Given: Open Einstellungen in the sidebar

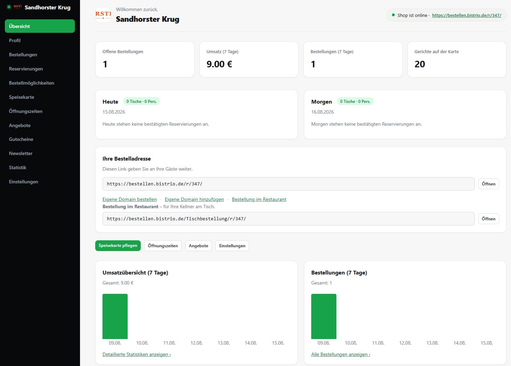Looking at the screenshot, I should point(40,182).
